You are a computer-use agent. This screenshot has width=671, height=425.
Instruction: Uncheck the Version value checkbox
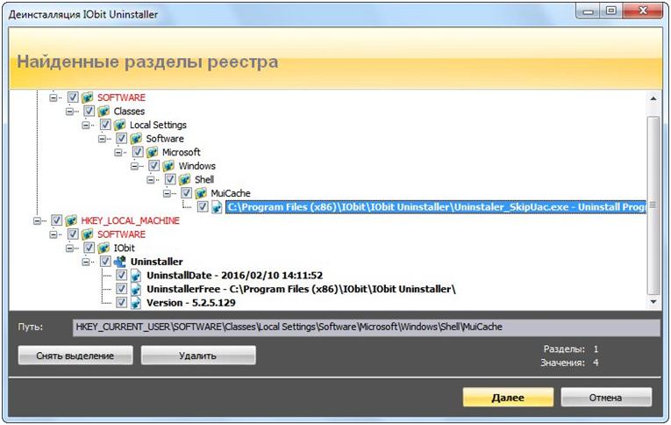(122, 303)
